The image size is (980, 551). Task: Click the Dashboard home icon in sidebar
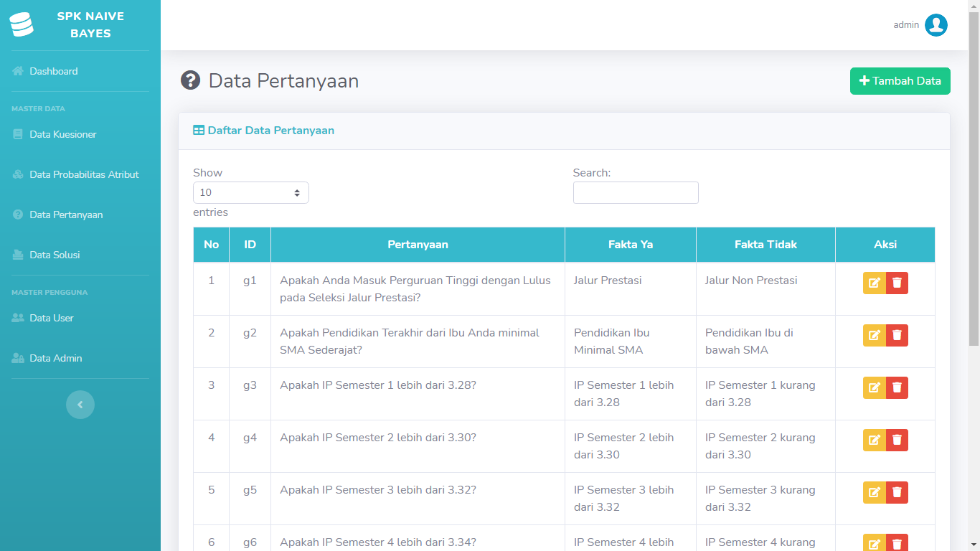click(18, 71)
